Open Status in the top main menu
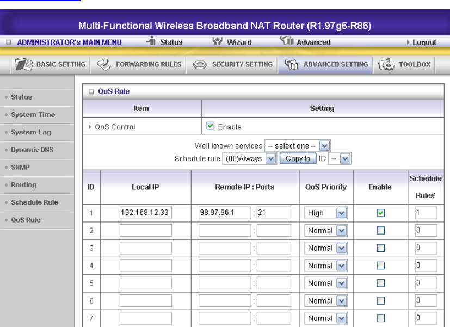The width and height of the screenshot is (450, 327). coord(171,42)
